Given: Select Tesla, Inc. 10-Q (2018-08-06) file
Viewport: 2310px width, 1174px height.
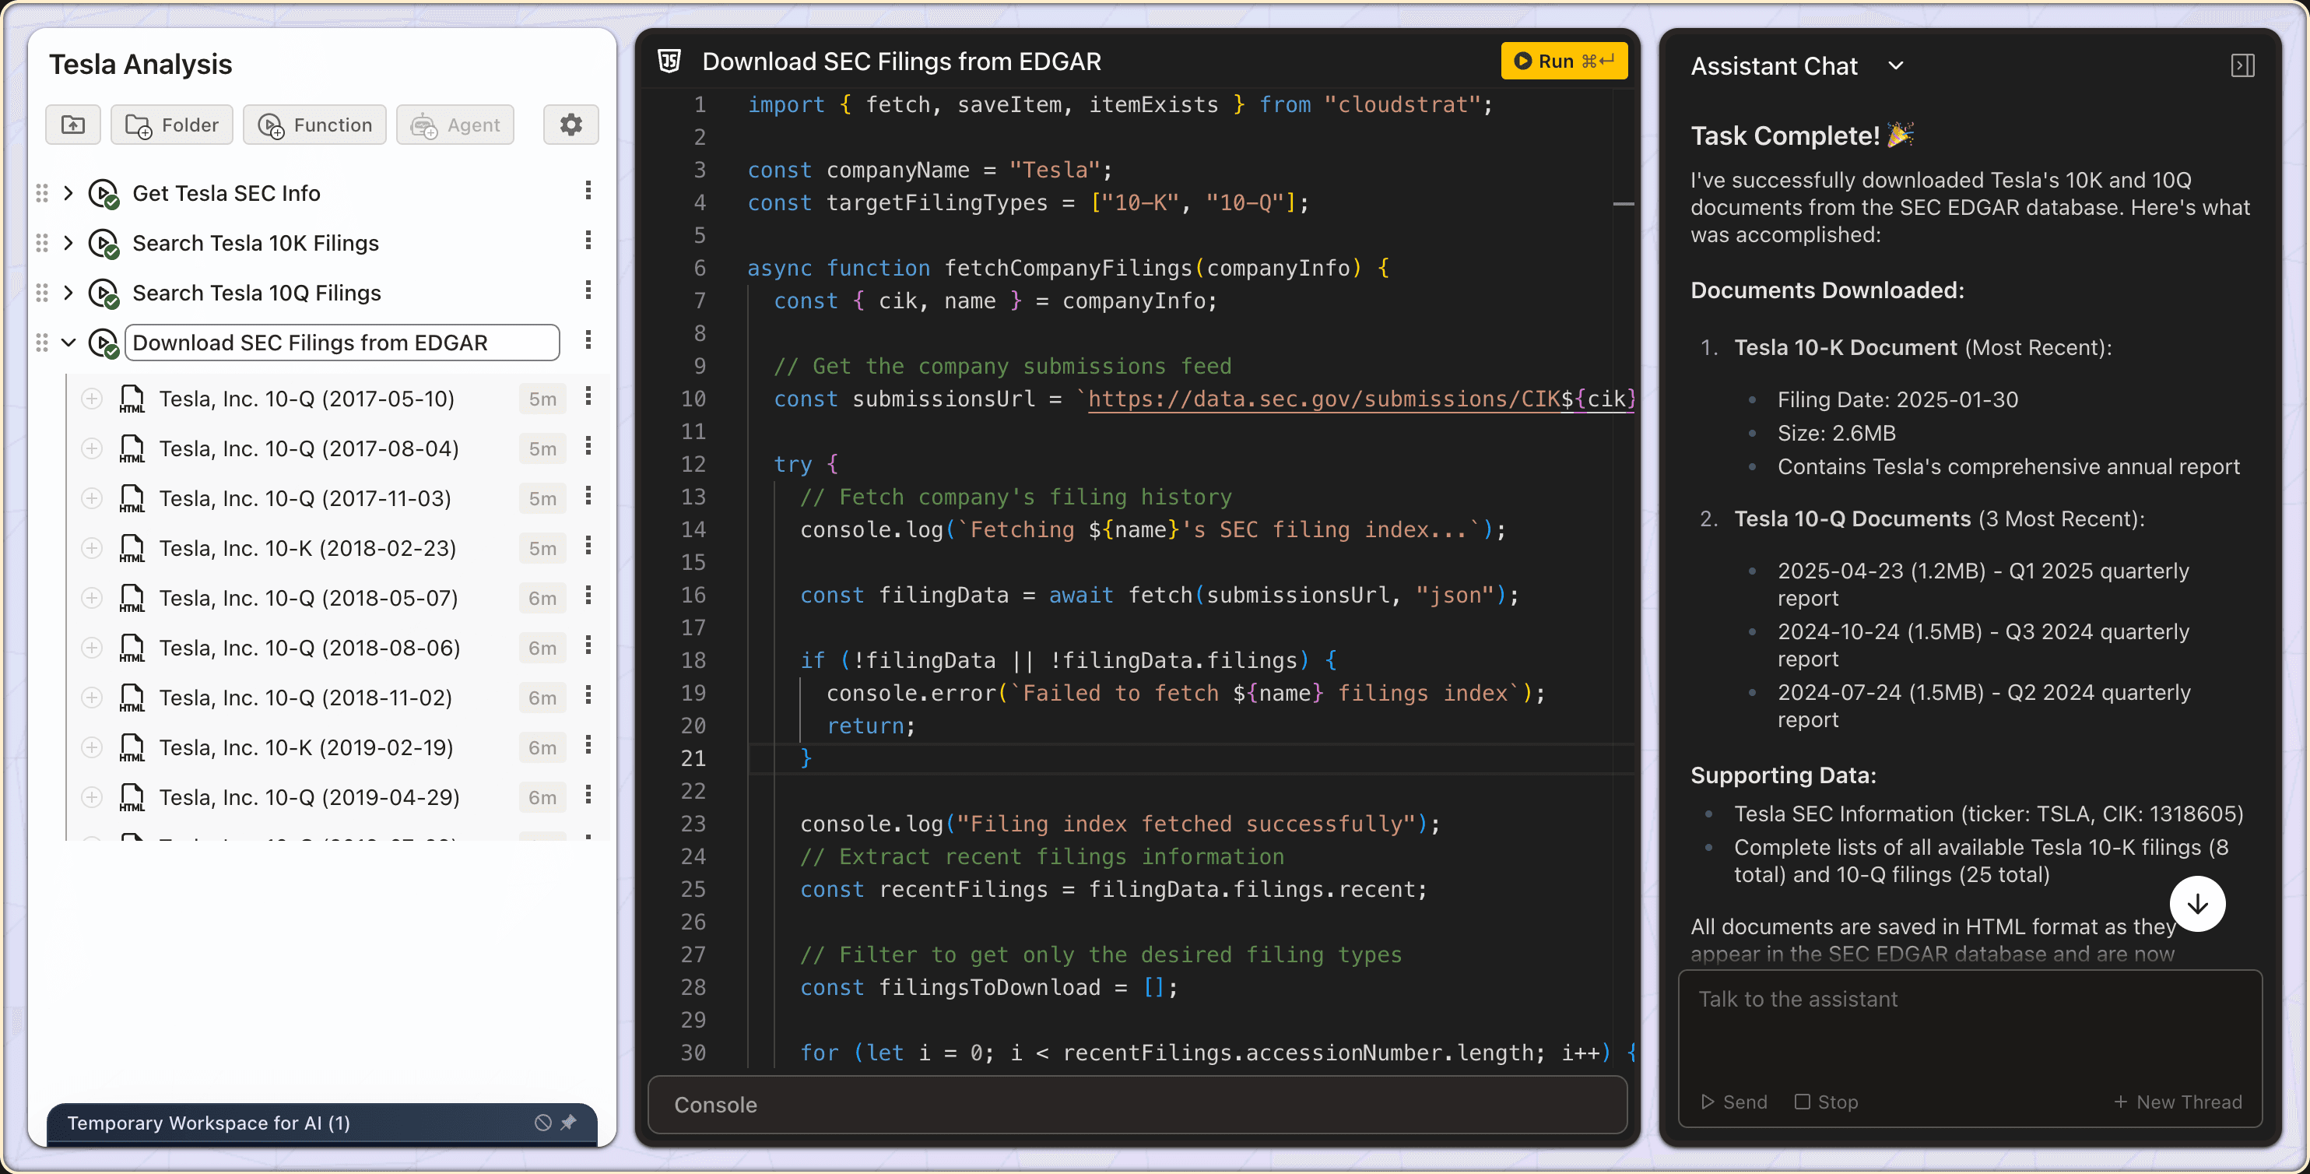Looking at the screenshot, I should (310, 648).
